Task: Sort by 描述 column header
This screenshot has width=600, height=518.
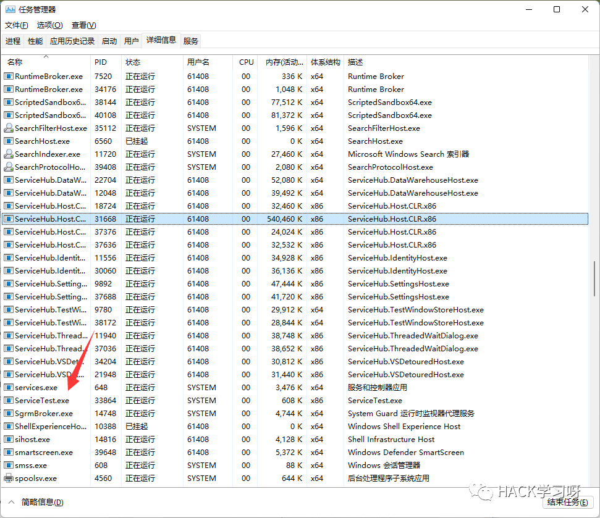Action: pyautogui.click(x=466, y=62)
